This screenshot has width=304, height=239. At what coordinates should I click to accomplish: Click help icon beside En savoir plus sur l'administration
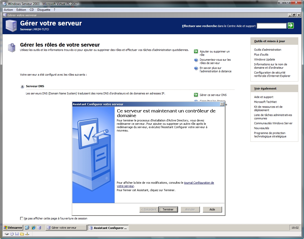coord(196,68)
